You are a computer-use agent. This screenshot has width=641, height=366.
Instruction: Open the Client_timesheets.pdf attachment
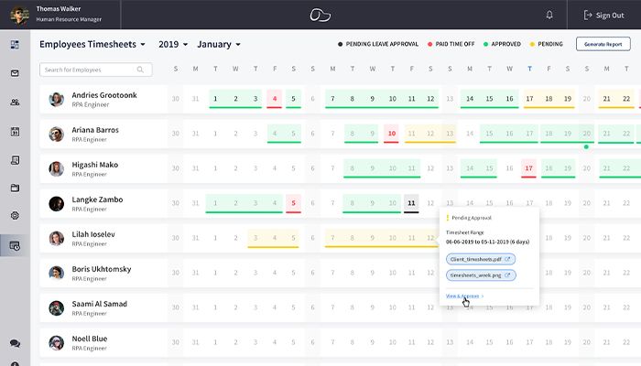tap(481, 259)
